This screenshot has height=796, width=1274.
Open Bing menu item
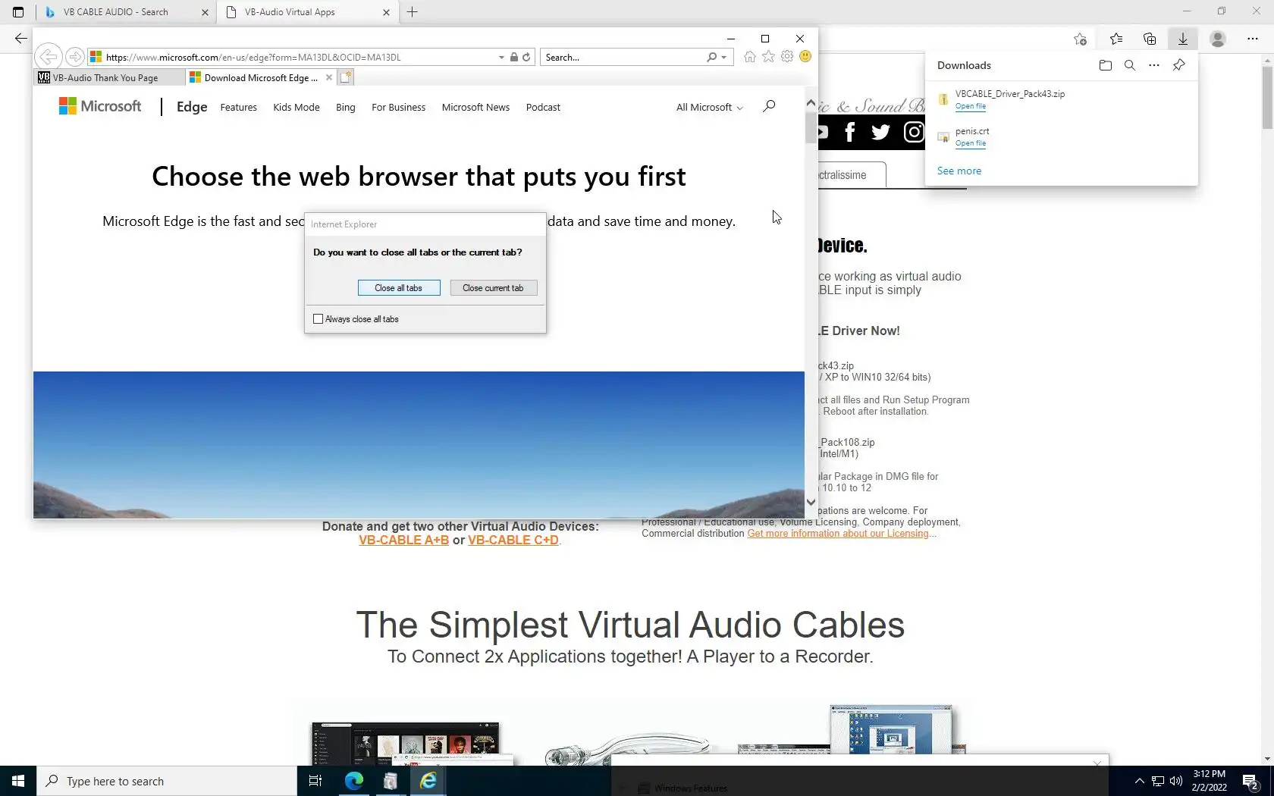(346, 108)
